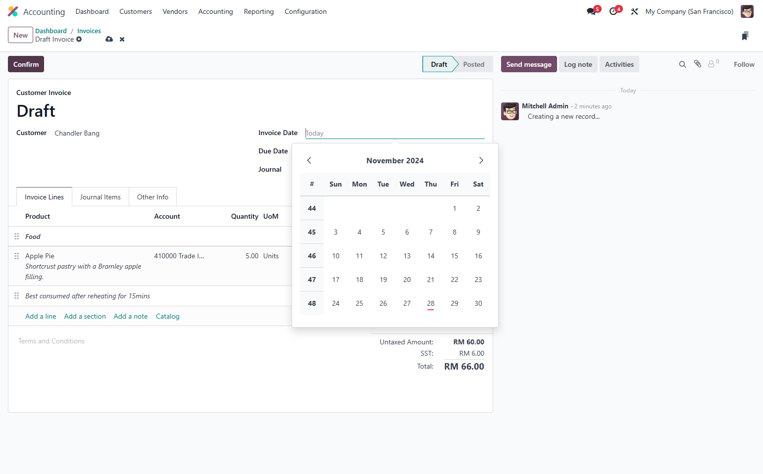The width and height of the screenshot is (763, 474).
Task: Click the Send message button
Action: (529, 64)
